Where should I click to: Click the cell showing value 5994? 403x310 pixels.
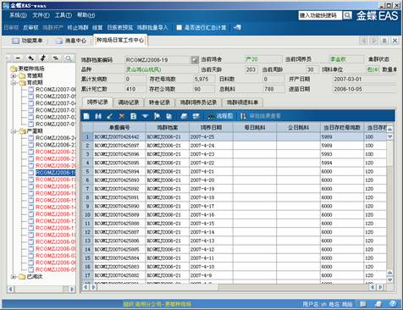(342, 163)
